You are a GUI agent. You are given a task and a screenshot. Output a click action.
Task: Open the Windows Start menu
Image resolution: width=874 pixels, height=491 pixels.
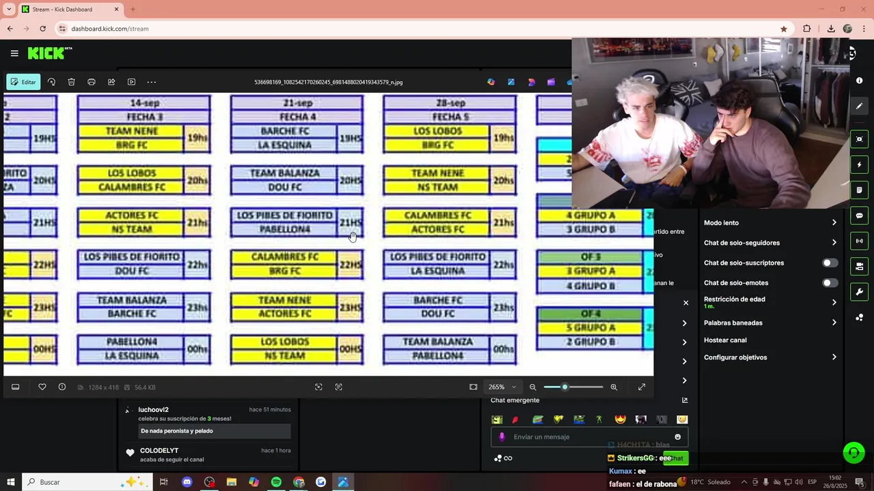coord(11,482)
